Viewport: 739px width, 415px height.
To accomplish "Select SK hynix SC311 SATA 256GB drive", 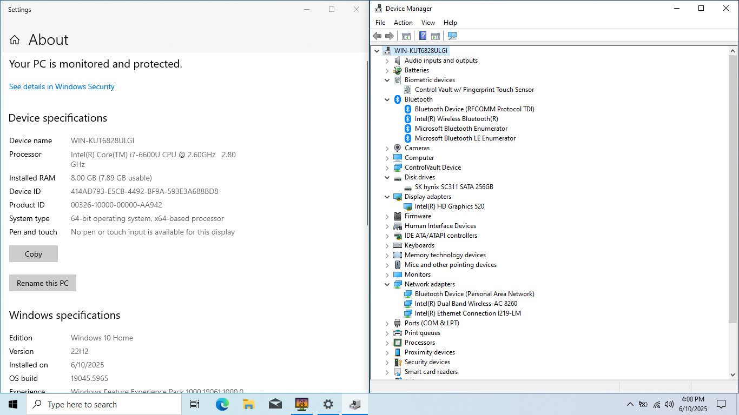I will click(x=453, y=187).
